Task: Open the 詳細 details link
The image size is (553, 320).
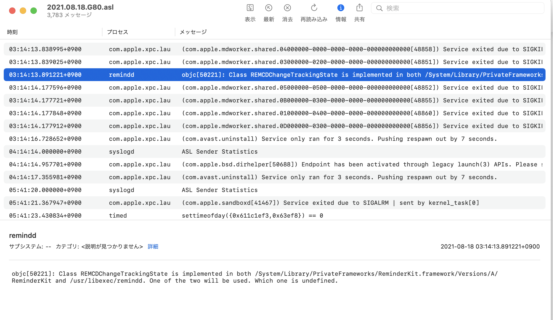Action: pyautogui.click(x=153, y=246)
